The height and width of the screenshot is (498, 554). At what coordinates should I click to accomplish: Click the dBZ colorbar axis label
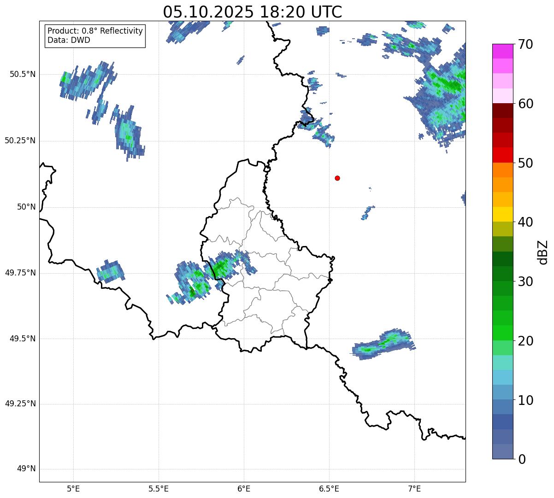coord(542,252)
